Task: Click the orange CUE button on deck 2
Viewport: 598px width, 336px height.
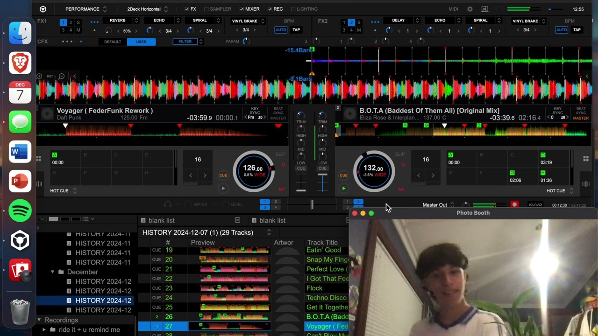Action: coord(343,175)
